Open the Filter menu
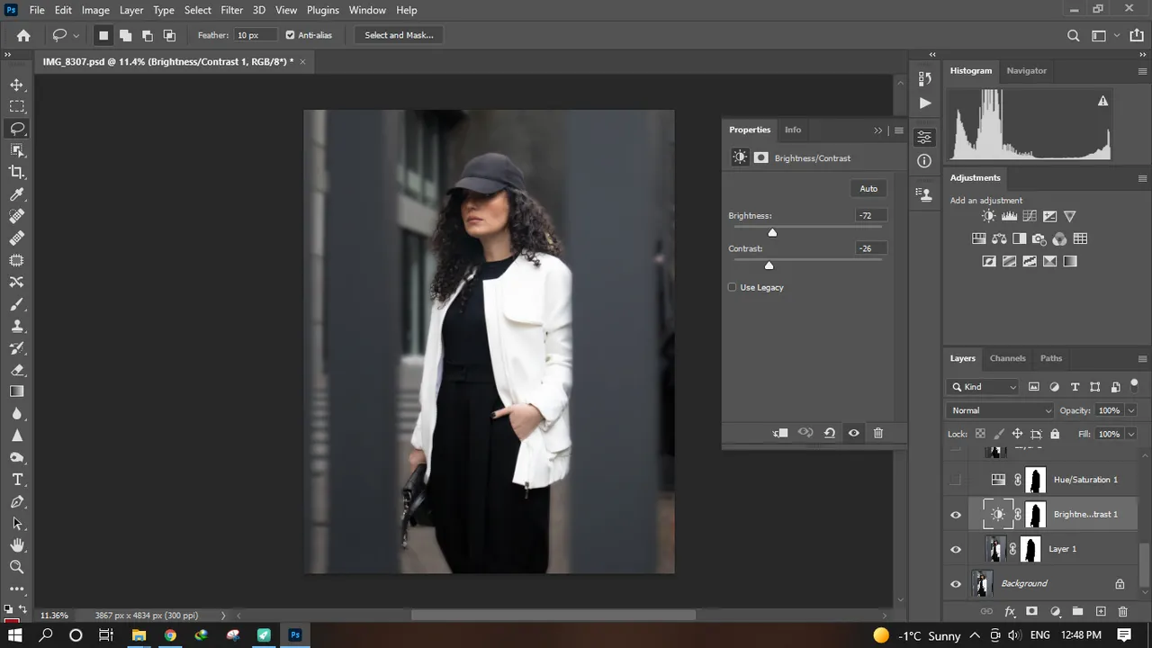The height and width of the screenshot is (648, 1152). click(x=231, y=10)
